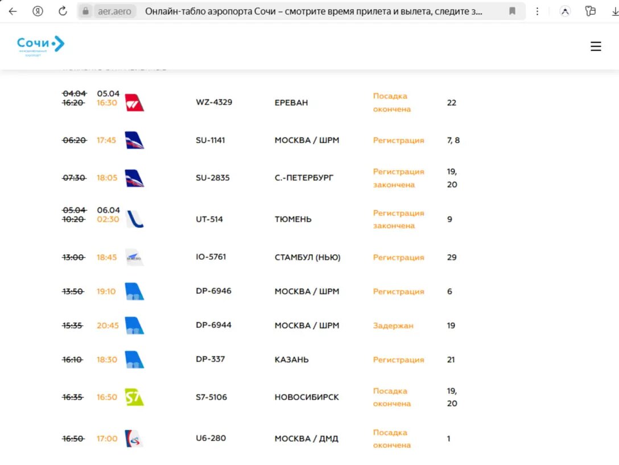
Task: Open the Yandex home button
Action: coord(38,11)
